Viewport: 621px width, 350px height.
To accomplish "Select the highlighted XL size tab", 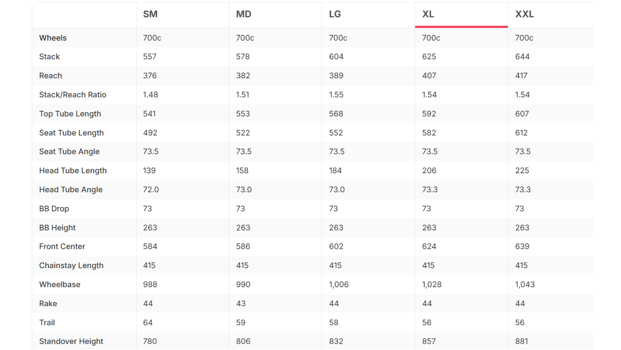I will tap(461, 15).
